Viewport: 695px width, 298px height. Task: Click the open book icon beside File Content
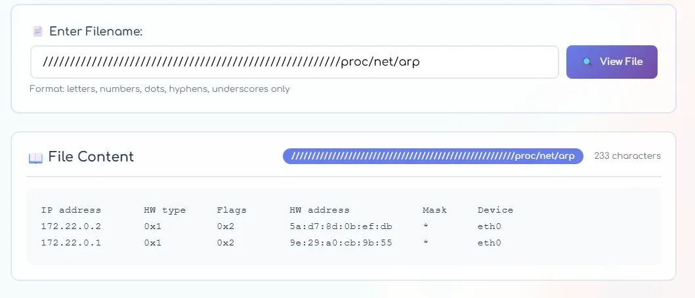(x=35, y=158)
